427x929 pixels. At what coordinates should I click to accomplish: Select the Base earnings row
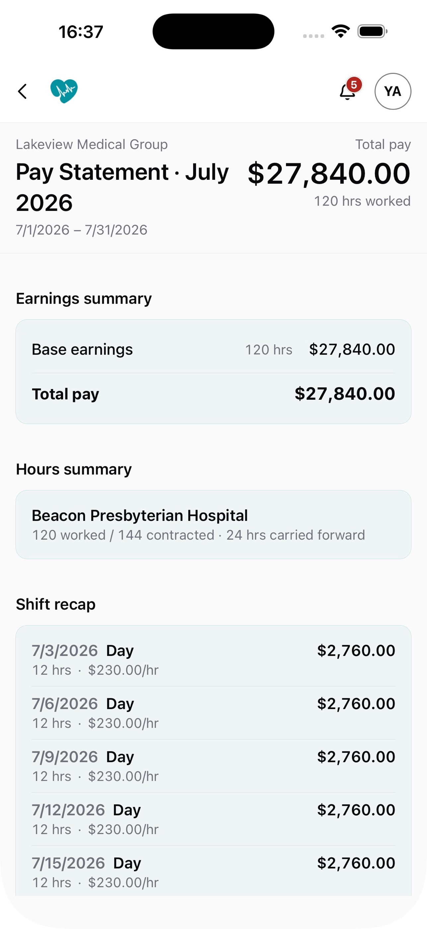[214, 350]
